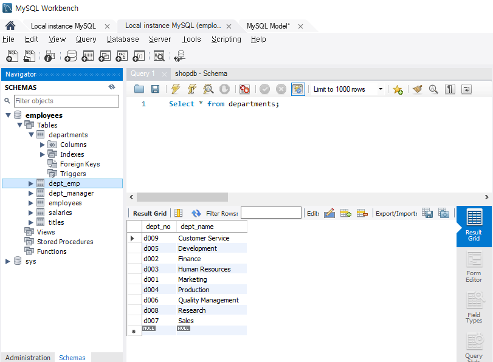Viewport: 493px width, 362px height.
Task: Save query to favorites star icon
Action: click(398, 89)
